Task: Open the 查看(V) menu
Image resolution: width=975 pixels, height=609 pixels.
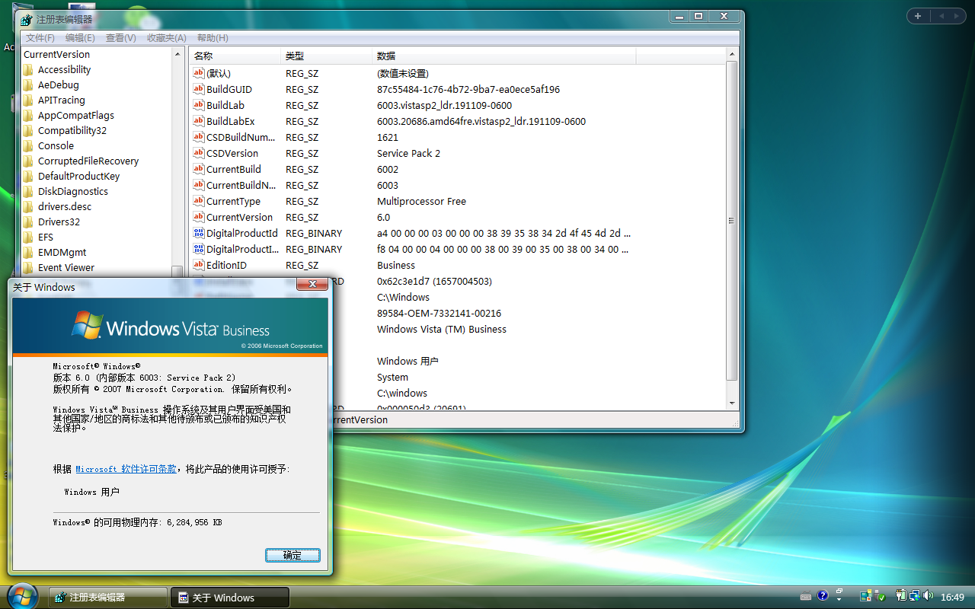Action: 120,37
